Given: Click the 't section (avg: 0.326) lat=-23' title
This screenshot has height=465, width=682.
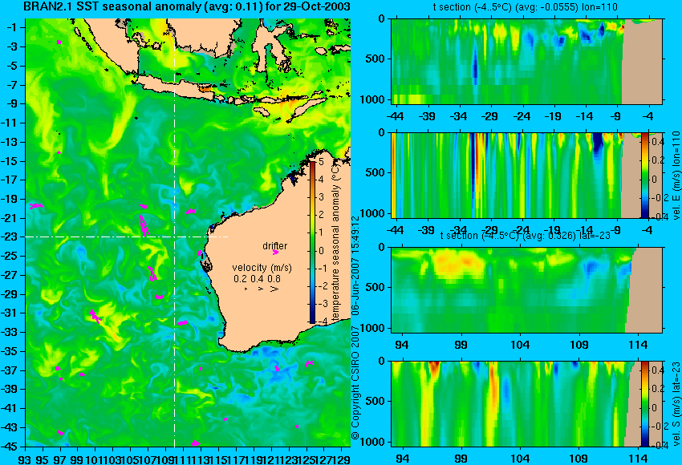Looking at the screenshot, I should click(x=525, y=236).
